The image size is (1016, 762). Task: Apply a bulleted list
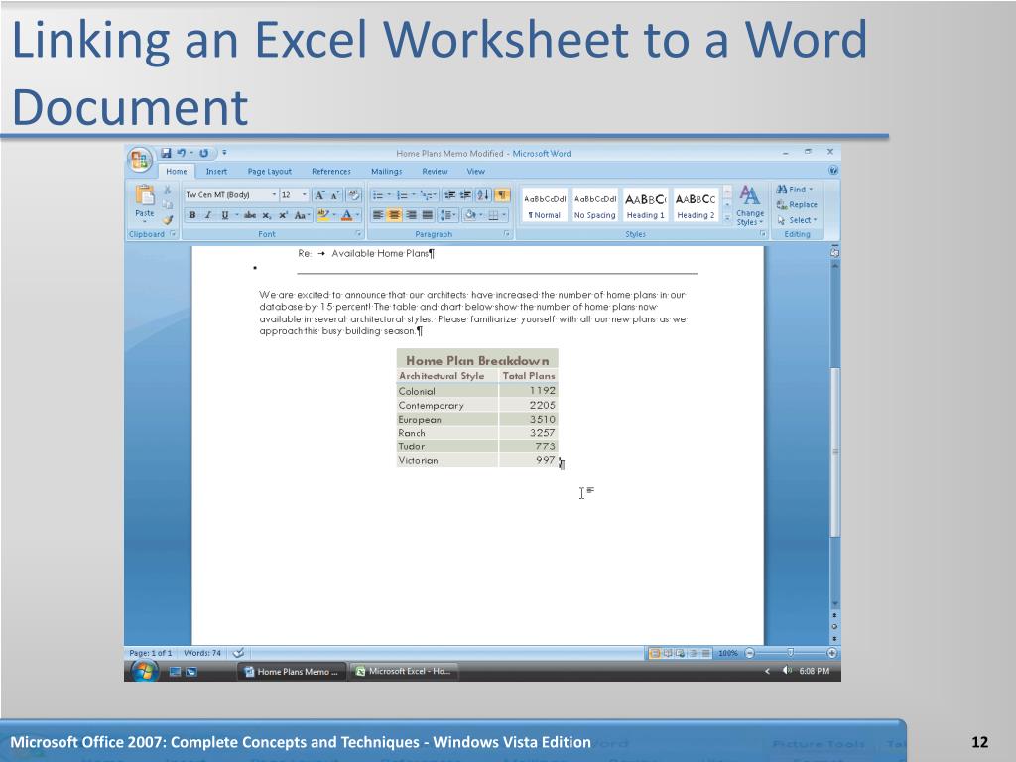(x=378, y=195)
